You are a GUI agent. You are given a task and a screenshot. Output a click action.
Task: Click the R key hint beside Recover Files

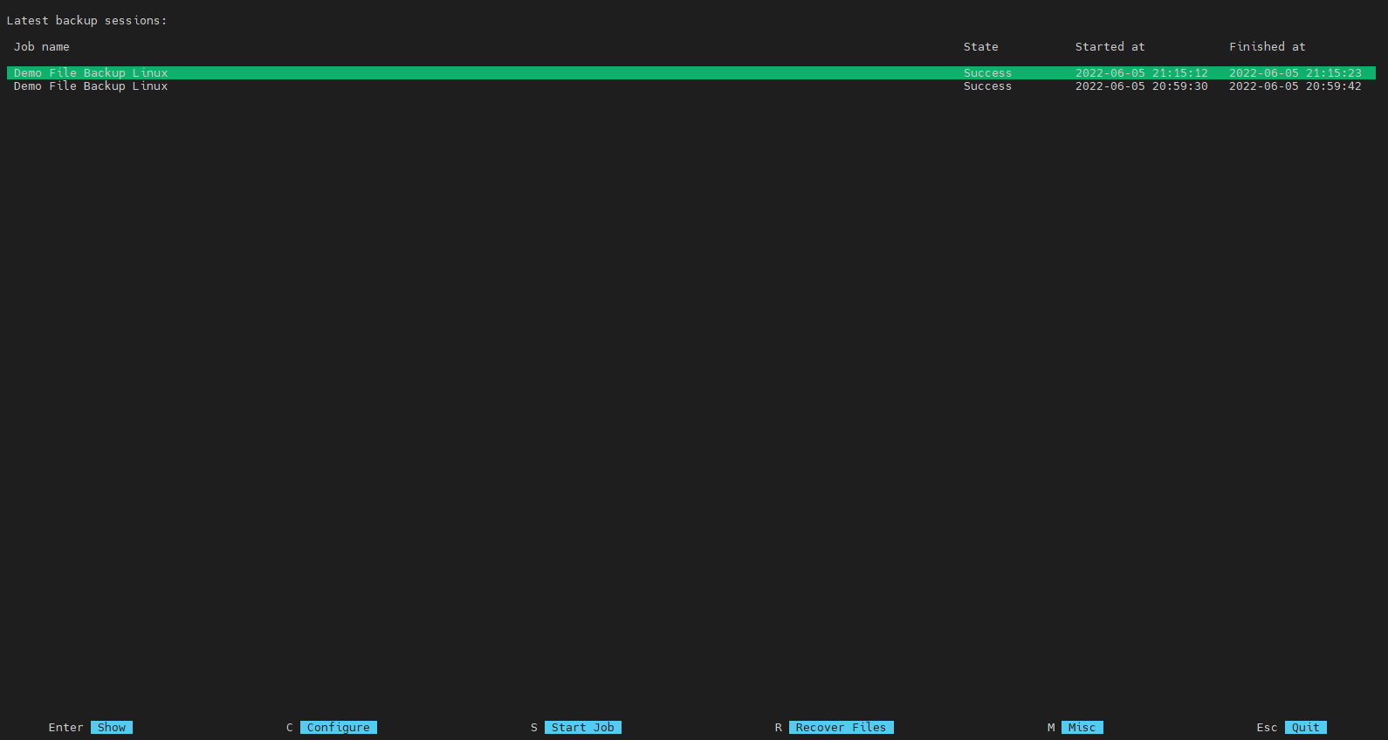tap(779, 728)
